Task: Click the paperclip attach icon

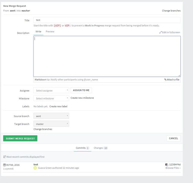Action: (165, 79)
